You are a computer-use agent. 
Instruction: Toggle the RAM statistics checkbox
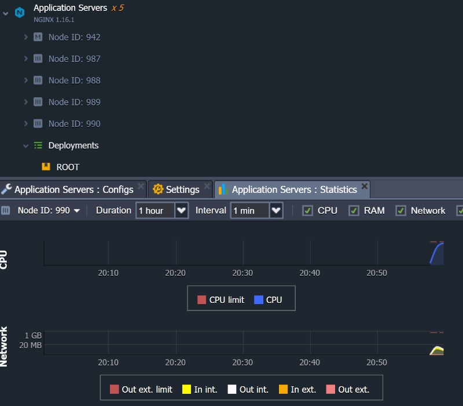tap(354, 211)
